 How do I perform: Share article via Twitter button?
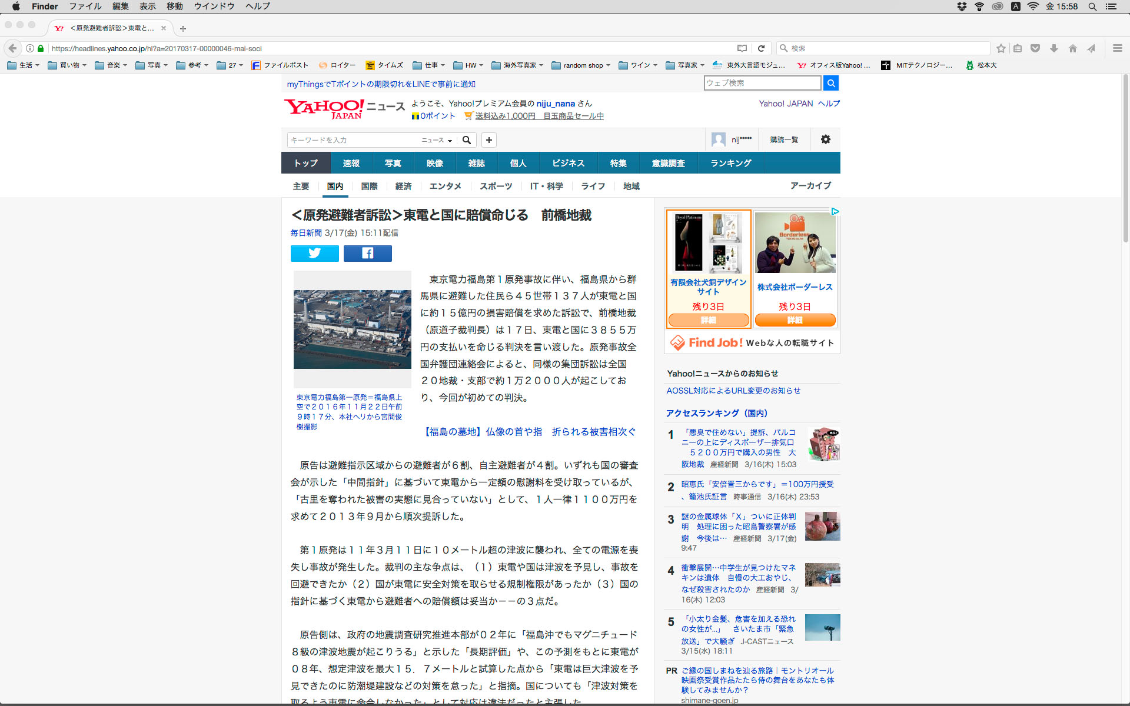pos(314,254)
